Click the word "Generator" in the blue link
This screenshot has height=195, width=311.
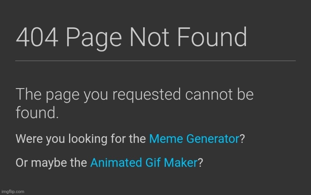212,138
